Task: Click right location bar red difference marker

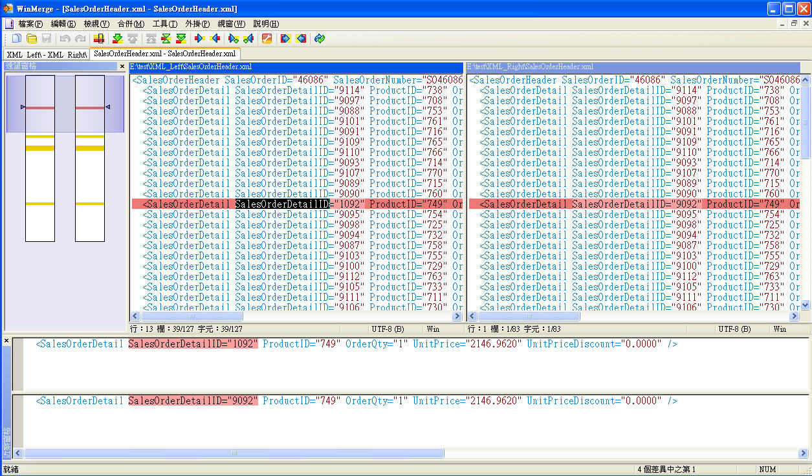Action: [x=90, y=107]
